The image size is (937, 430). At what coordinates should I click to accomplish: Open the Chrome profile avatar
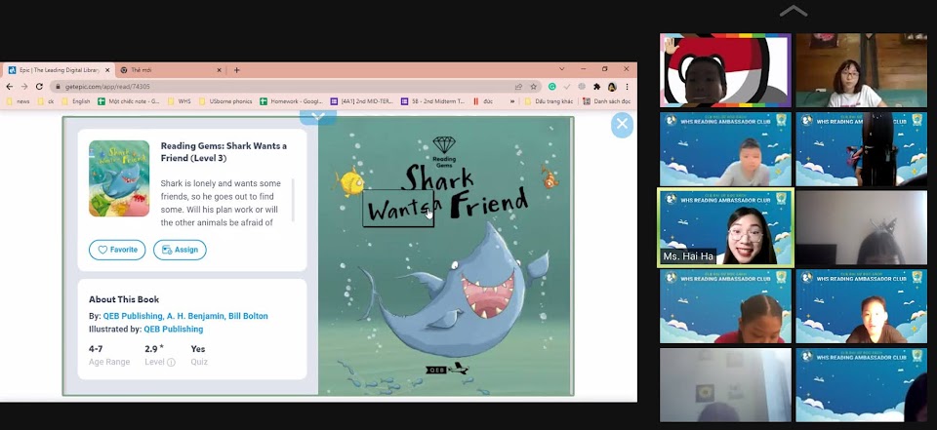(612, 87)
